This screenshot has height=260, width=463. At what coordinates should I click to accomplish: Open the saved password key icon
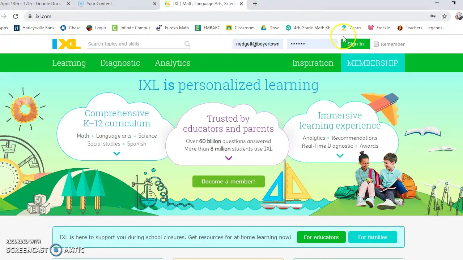[x=433, y=16]
